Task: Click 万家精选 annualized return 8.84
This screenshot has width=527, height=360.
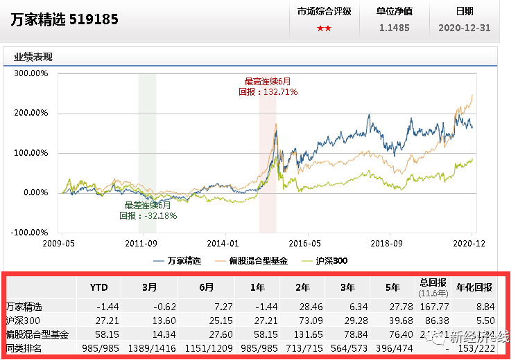Action: 485,307
